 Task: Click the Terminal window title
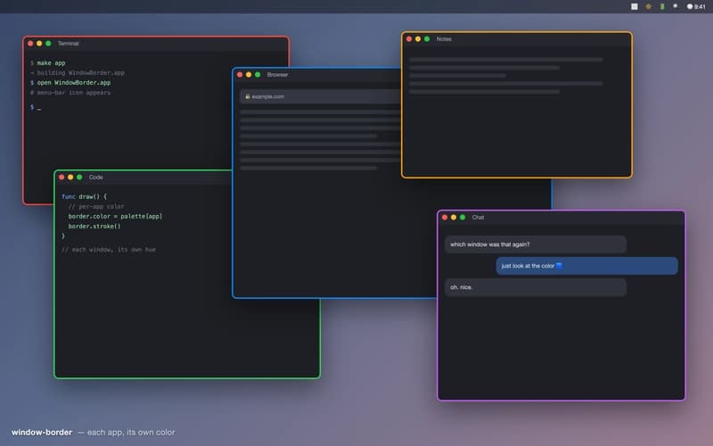69,44
